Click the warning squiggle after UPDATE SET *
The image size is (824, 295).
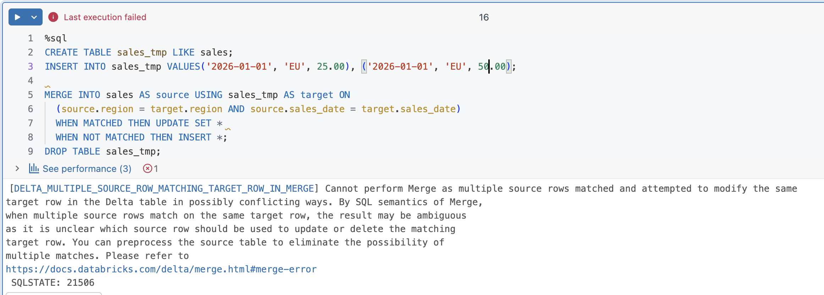228,129
